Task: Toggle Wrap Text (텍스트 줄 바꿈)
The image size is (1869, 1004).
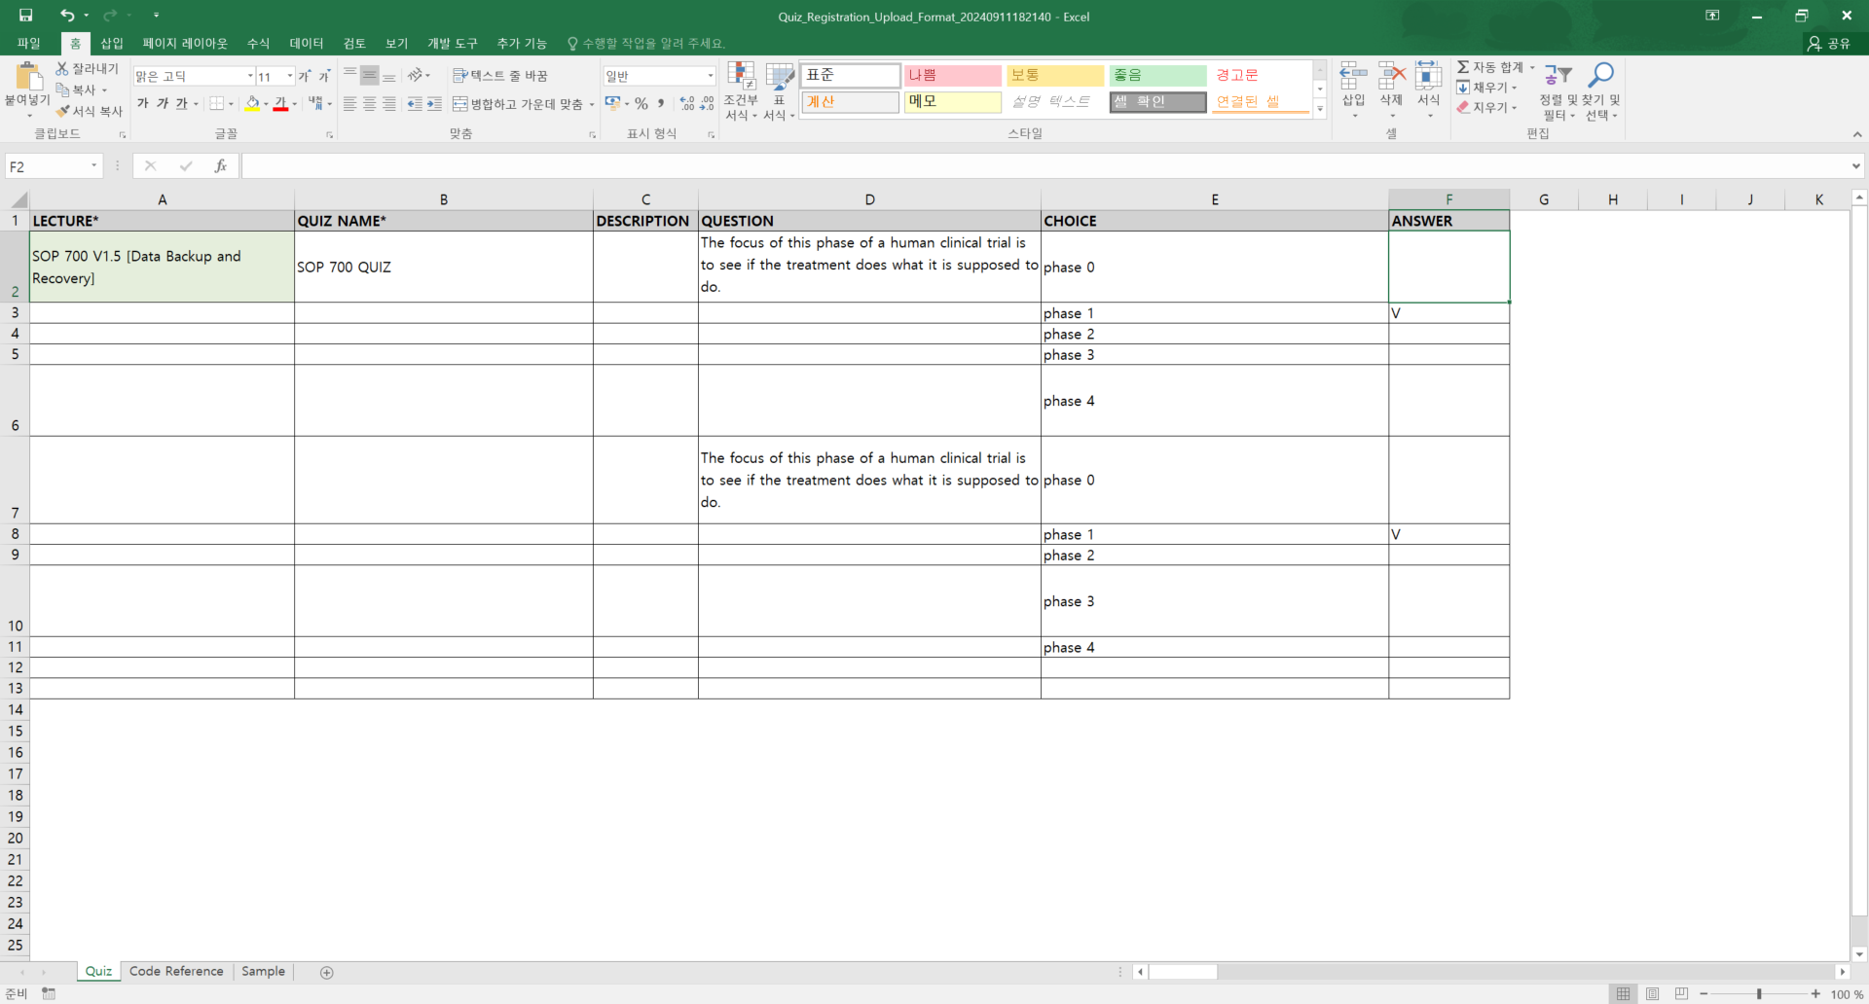Action: pyautogui.click(x=500, y=75)
